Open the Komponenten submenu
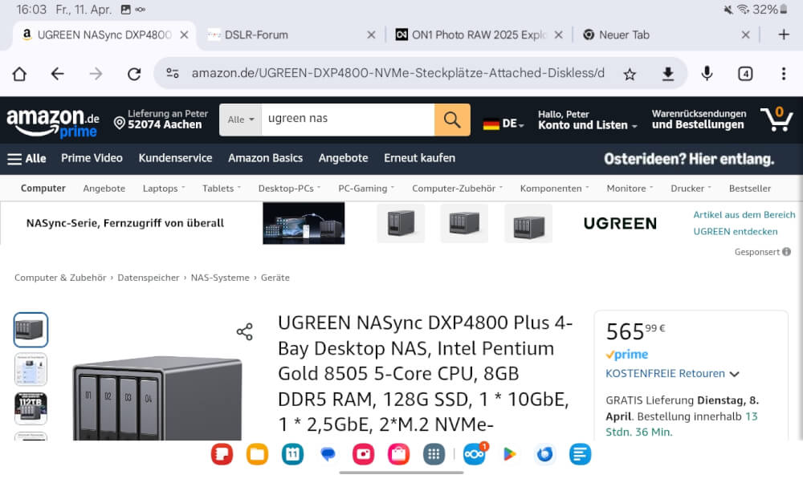Image resolution: width=803 pixels, height=479 pixels. click(555, 189)
